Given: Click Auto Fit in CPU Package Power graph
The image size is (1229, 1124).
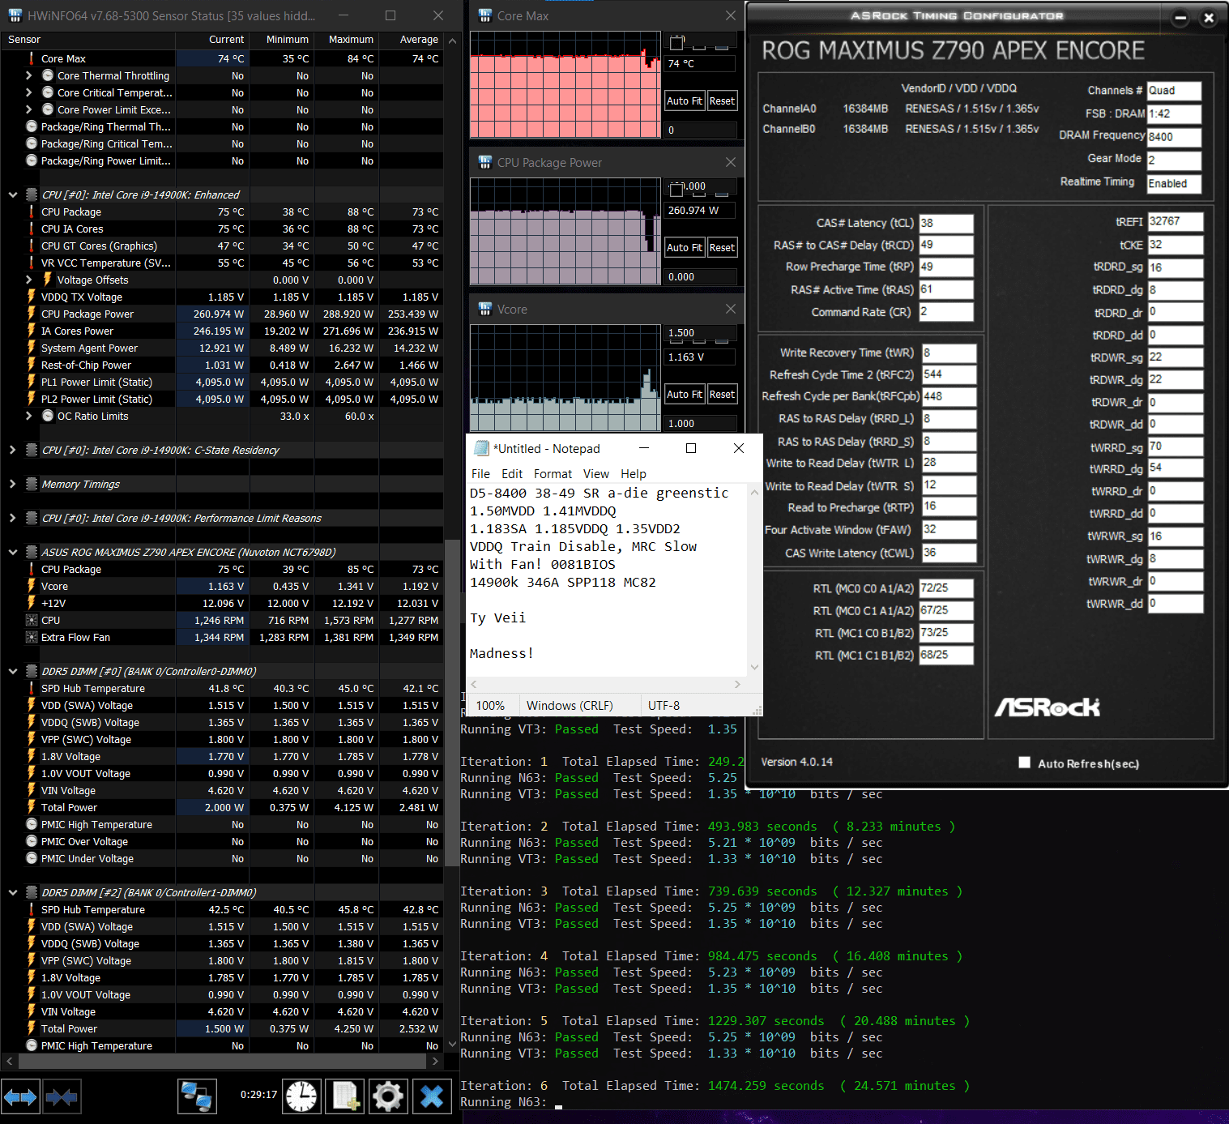Looking at the screenshot, I should pyautogui.click(x=685, y=247).
